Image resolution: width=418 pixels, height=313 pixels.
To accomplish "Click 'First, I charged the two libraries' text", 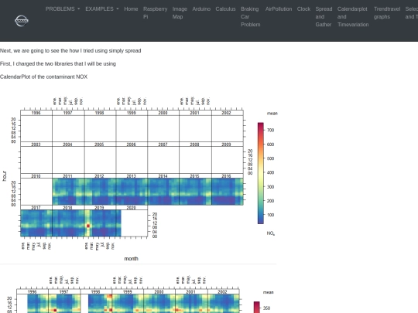I will [58, 64].
